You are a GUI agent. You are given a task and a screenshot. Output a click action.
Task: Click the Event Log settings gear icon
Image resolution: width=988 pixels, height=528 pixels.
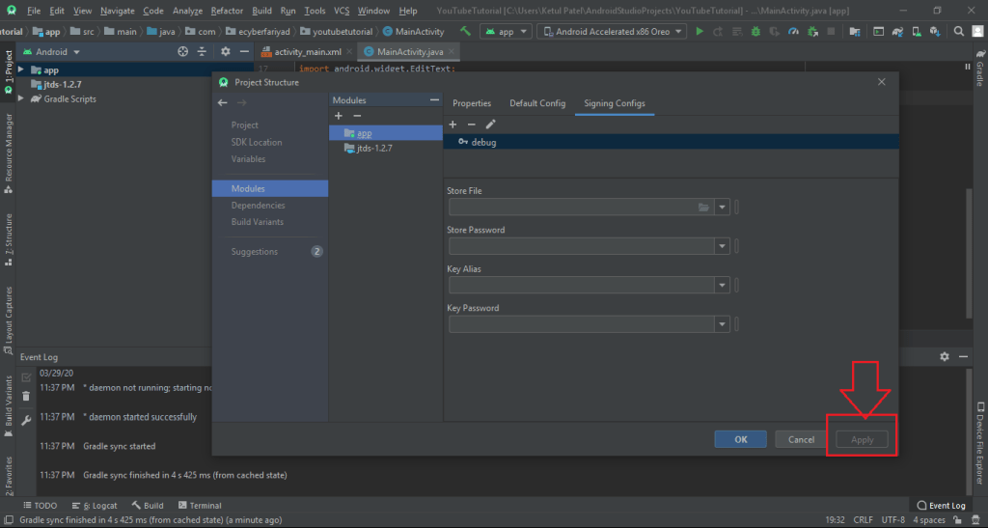pyautogui.click(x=945, y=356)
